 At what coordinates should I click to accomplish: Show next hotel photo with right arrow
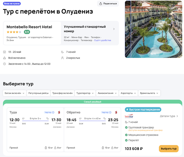pyautogui.click(x=179, y=29)
